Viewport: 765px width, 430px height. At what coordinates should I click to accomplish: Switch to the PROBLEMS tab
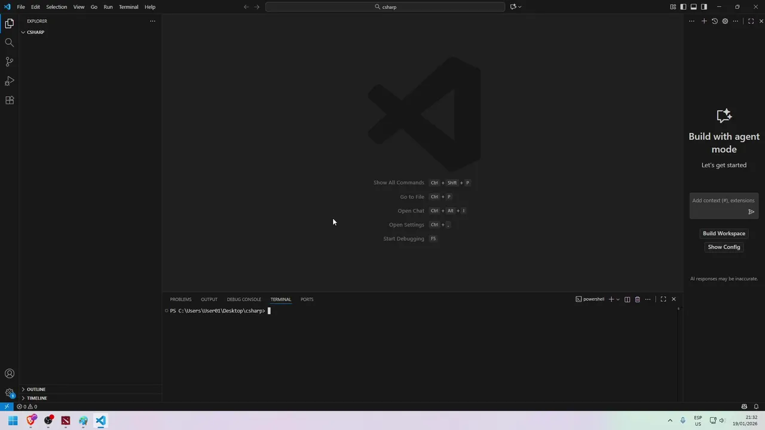(180, 299)
